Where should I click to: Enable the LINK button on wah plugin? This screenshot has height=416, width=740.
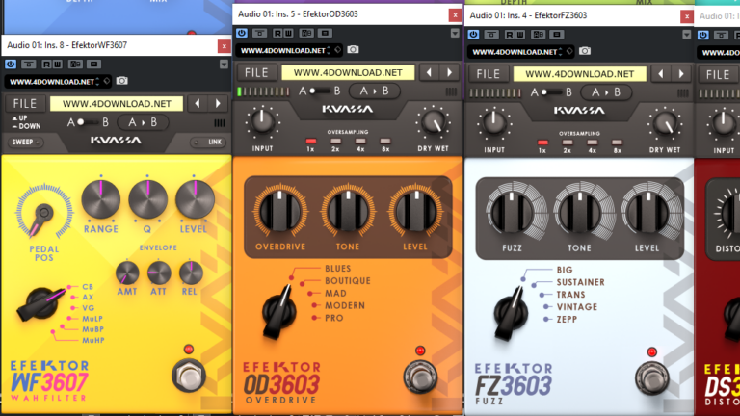[x=208, y=142]
